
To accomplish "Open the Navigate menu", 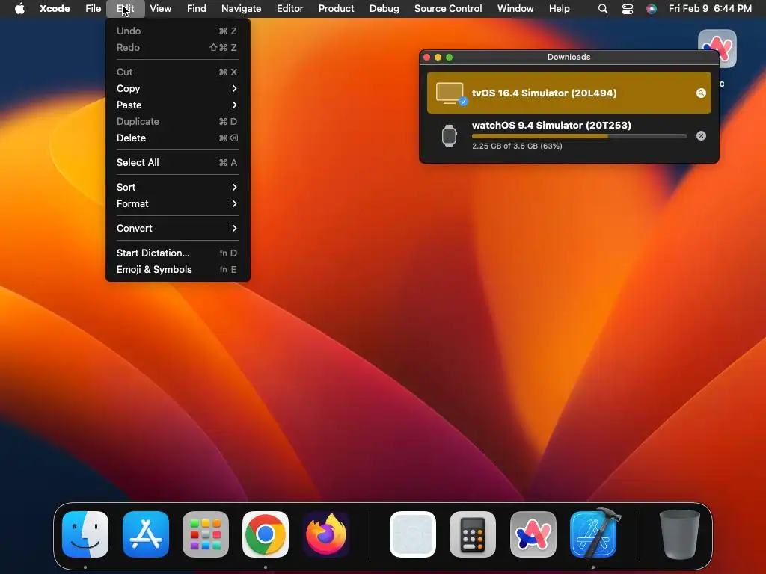I will (241, 8).
